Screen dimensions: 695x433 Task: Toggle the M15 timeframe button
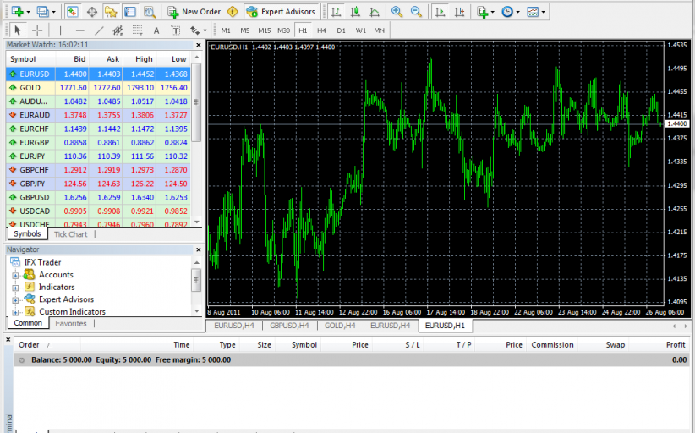(264, 30)
